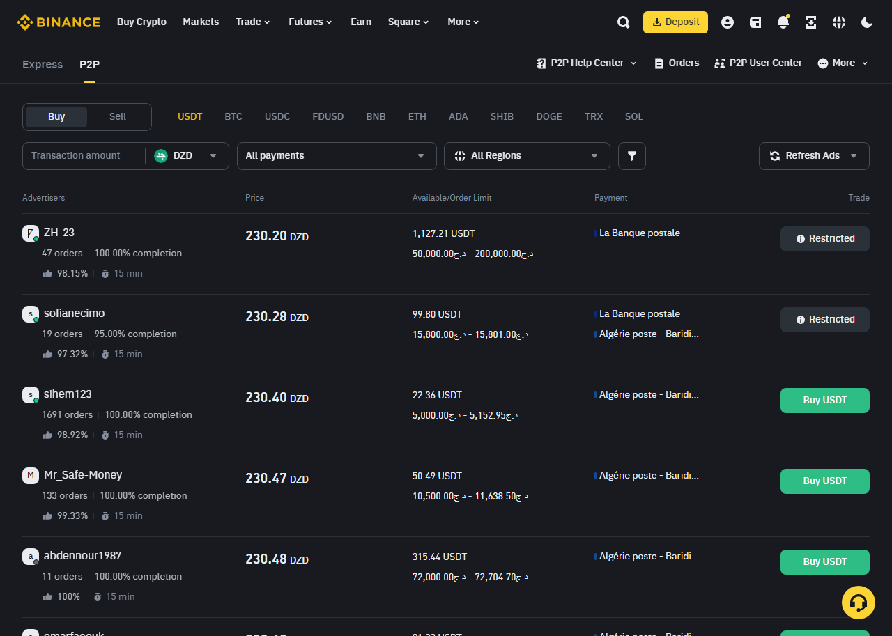Select the BTC crypto tab
This screenshot has width=892, height=636.
click(x=233, y=117)
